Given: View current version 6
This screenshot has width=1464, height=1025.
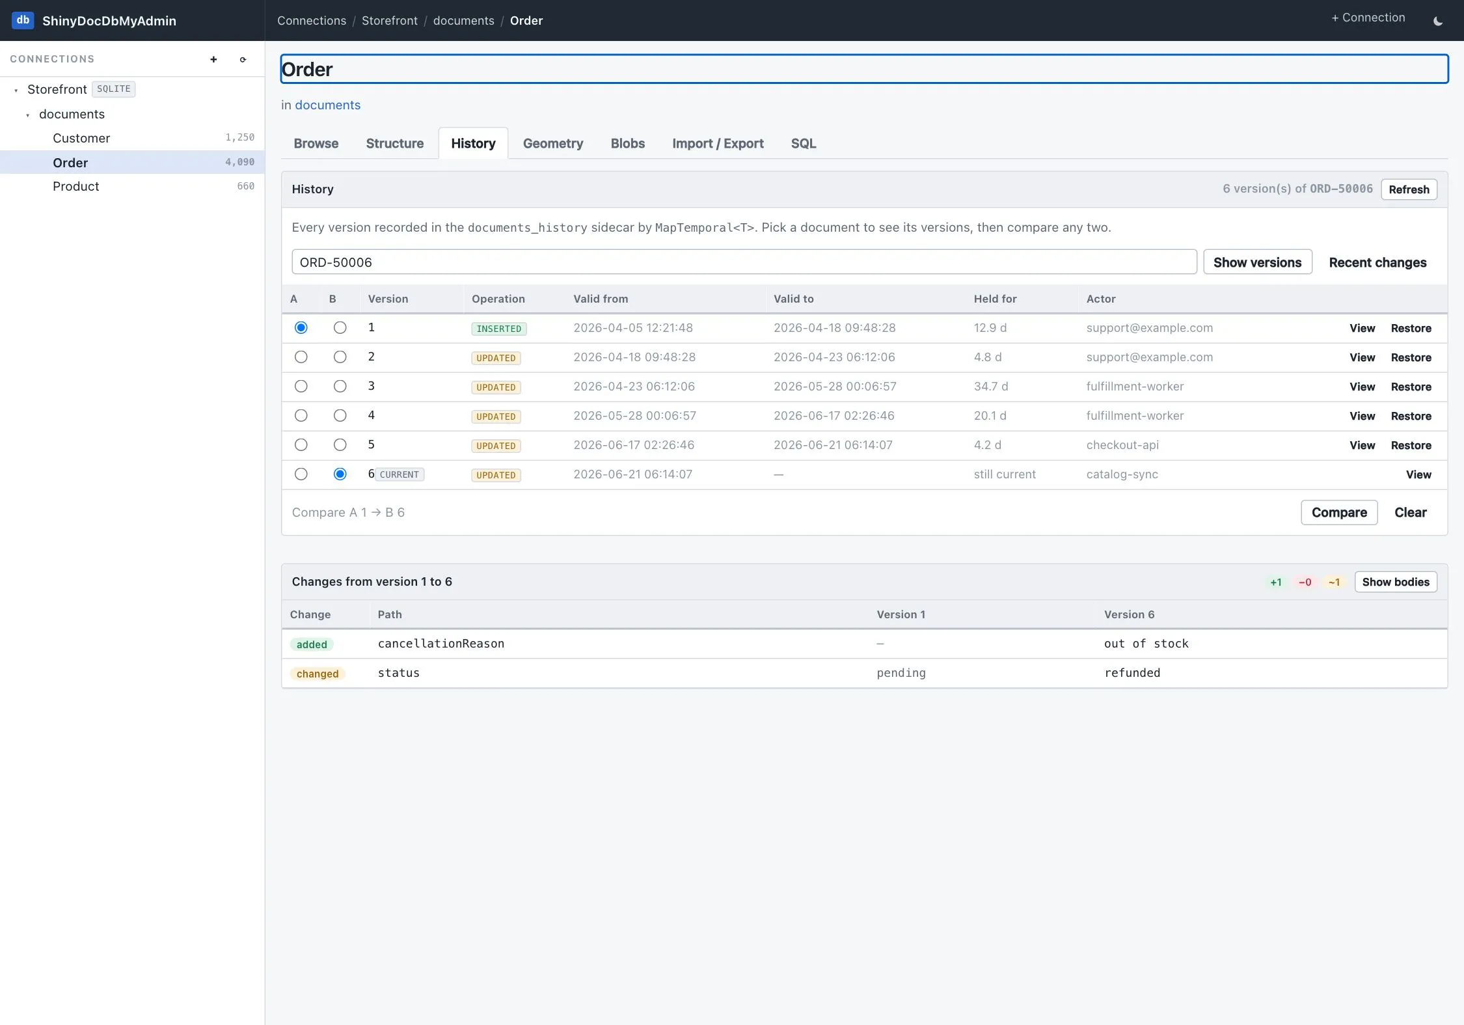Looking at the screenshot, I should (x=1418, y=474).
